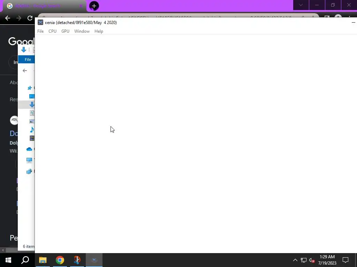Select Desktop icon in Explorer sidebar
The image size is (357, 267).
(32, 96)
